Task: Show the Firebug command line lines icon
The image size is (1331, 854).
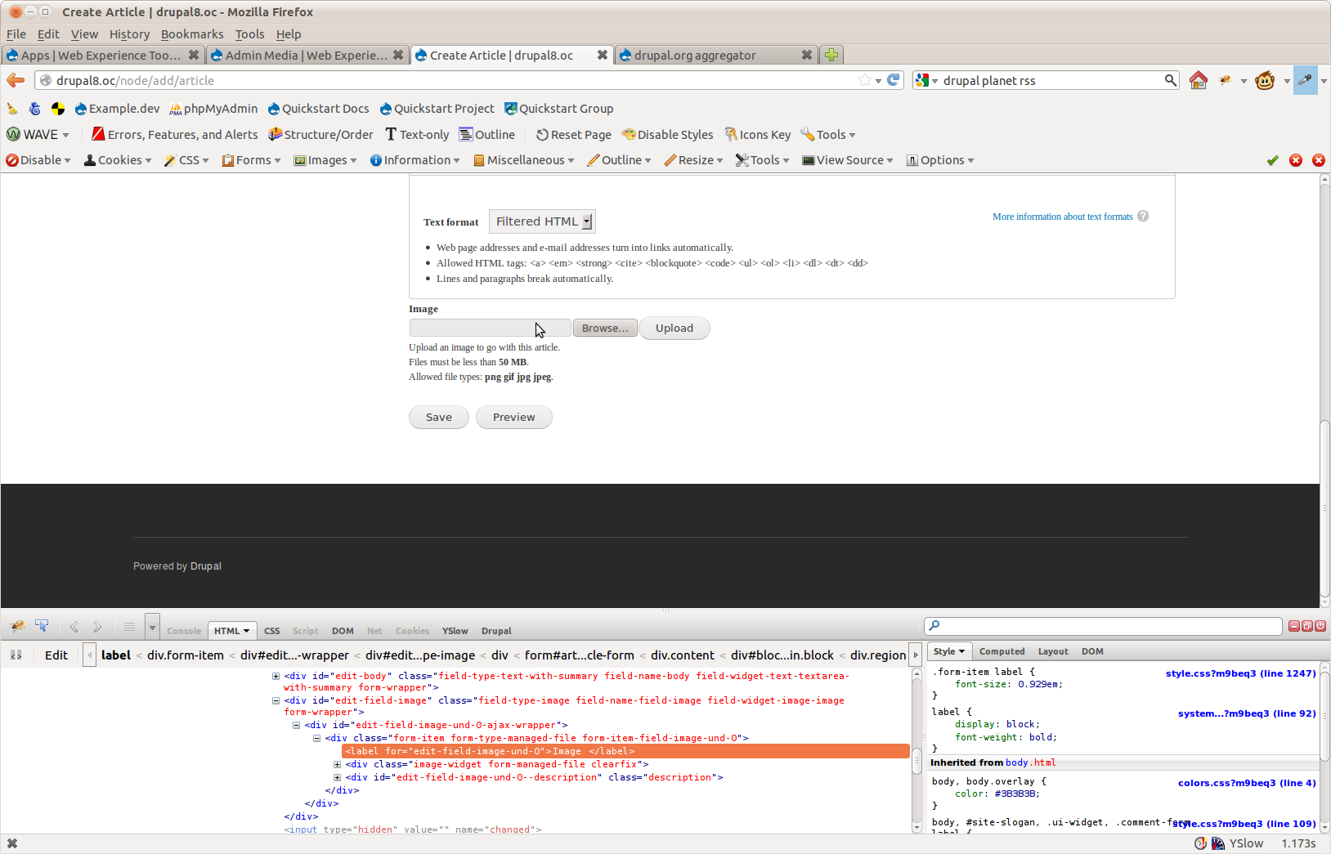Action: click(x=129, y=627)
